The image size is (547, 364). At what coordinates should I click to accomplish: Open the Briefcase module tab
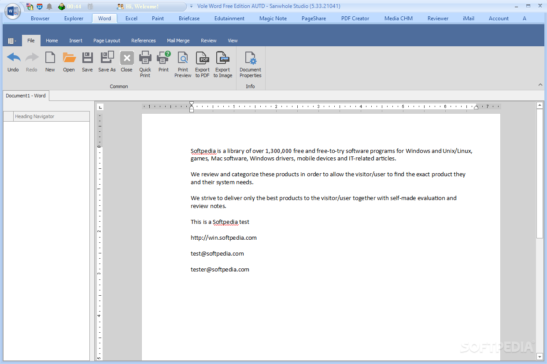click(x=189, y=19)
